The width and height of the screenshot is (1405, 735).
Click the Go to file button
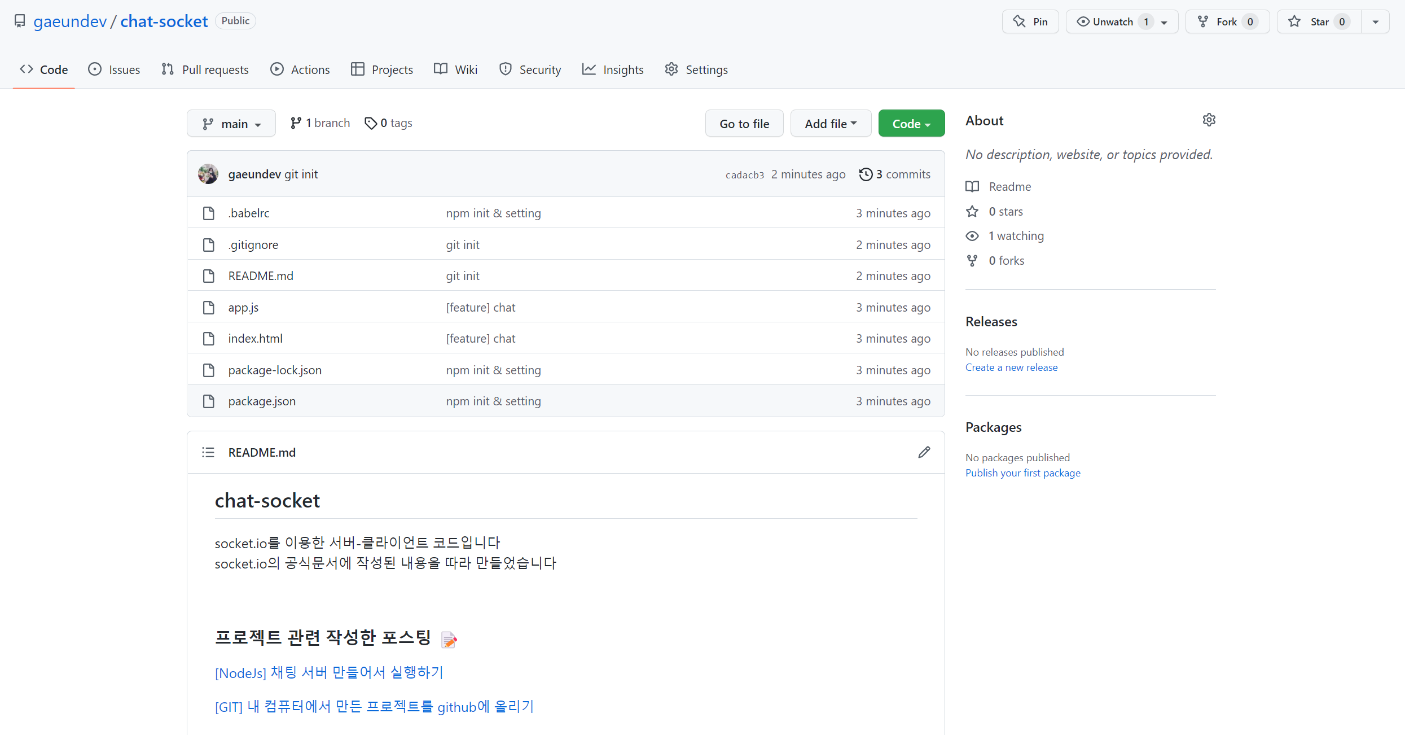click(744, 124)
